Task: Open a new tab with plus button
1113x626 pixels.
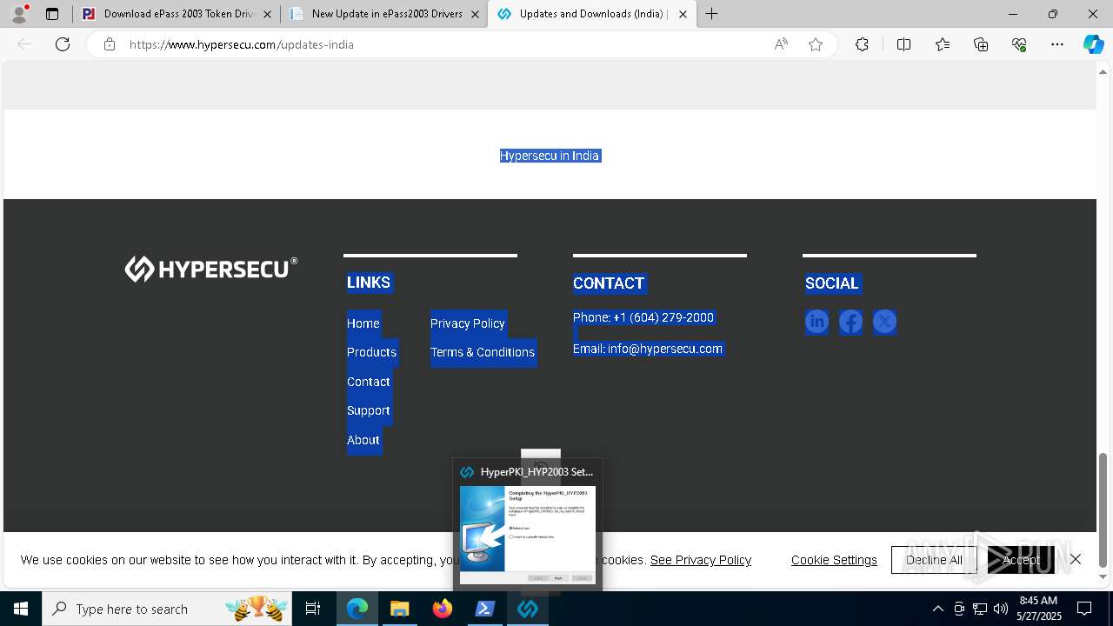Action: [712, 14]
